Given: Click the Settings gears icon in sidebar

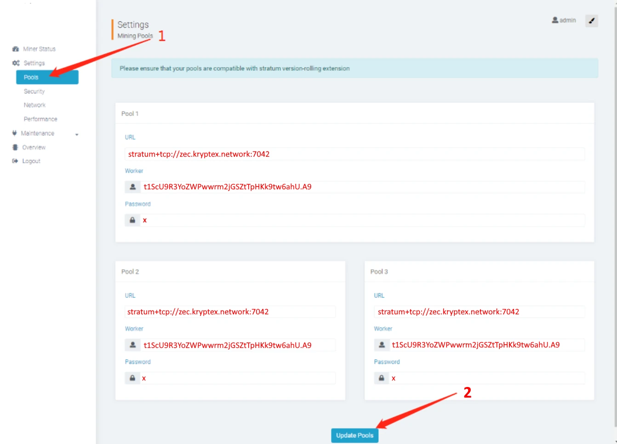Looking at the screenshot, I should coord(16,63).
